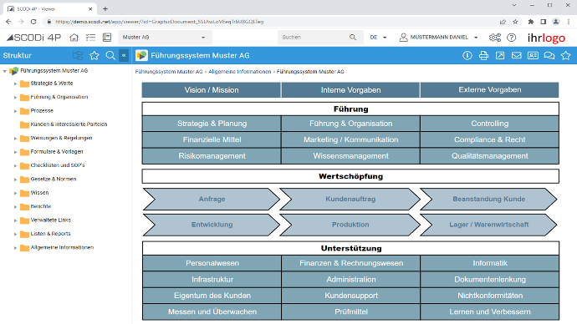Open the Produktion process arrow
The width and height of the screenshot is (577, 324).
coord(350,225)
